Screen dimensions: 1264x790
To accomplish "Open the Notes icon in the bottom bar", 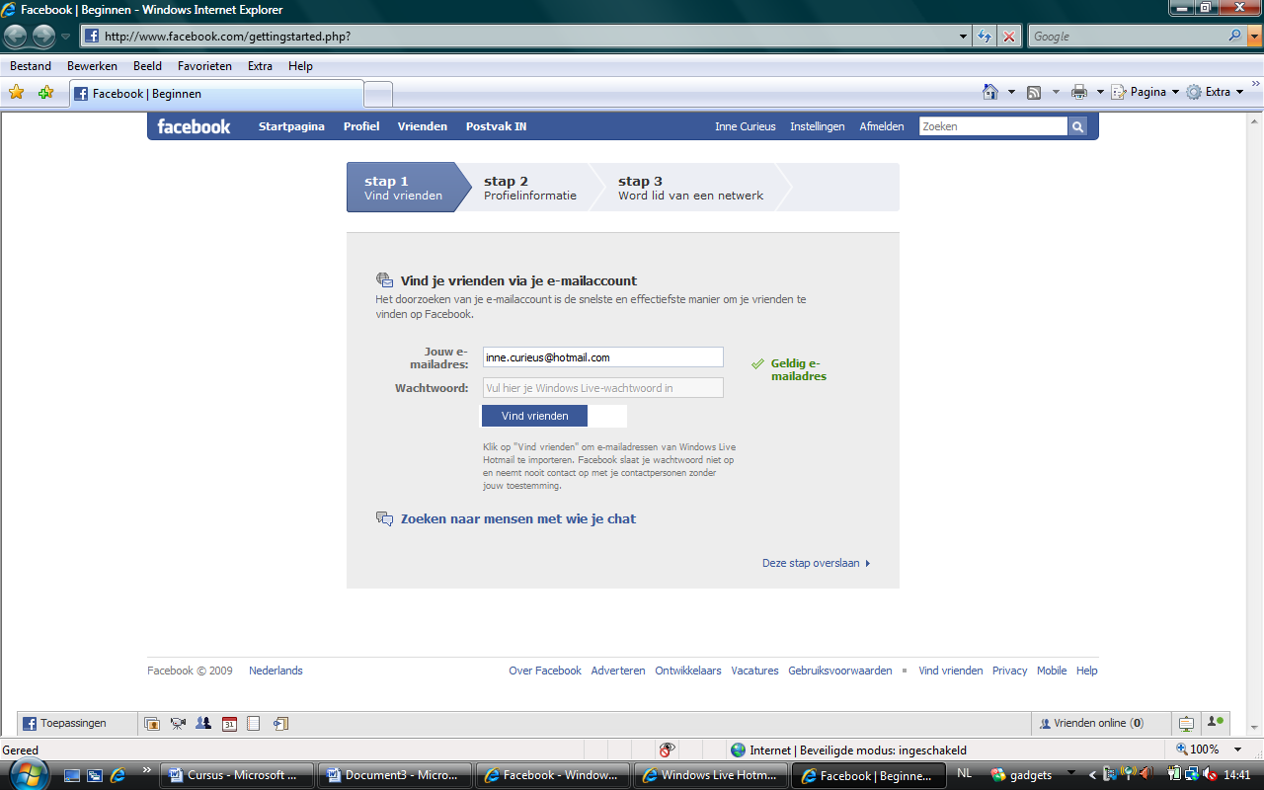I will [x=254, y=724].
